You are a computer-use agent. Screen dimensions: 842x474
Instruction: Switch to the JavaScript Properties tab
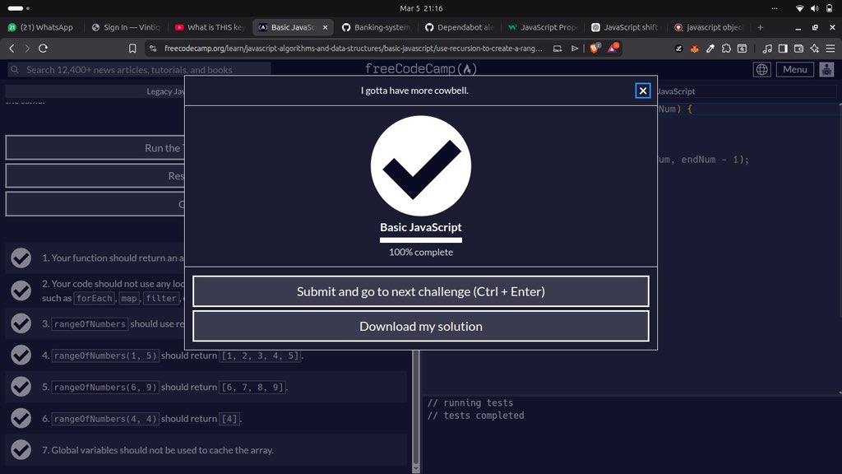coord(543,27)
